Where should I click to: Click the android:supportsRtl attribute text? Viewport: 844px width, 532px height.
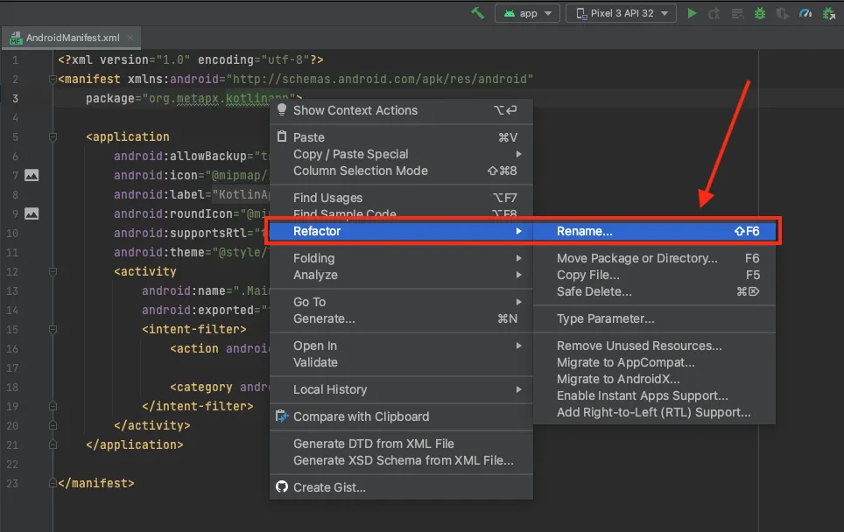coord(180,233)
